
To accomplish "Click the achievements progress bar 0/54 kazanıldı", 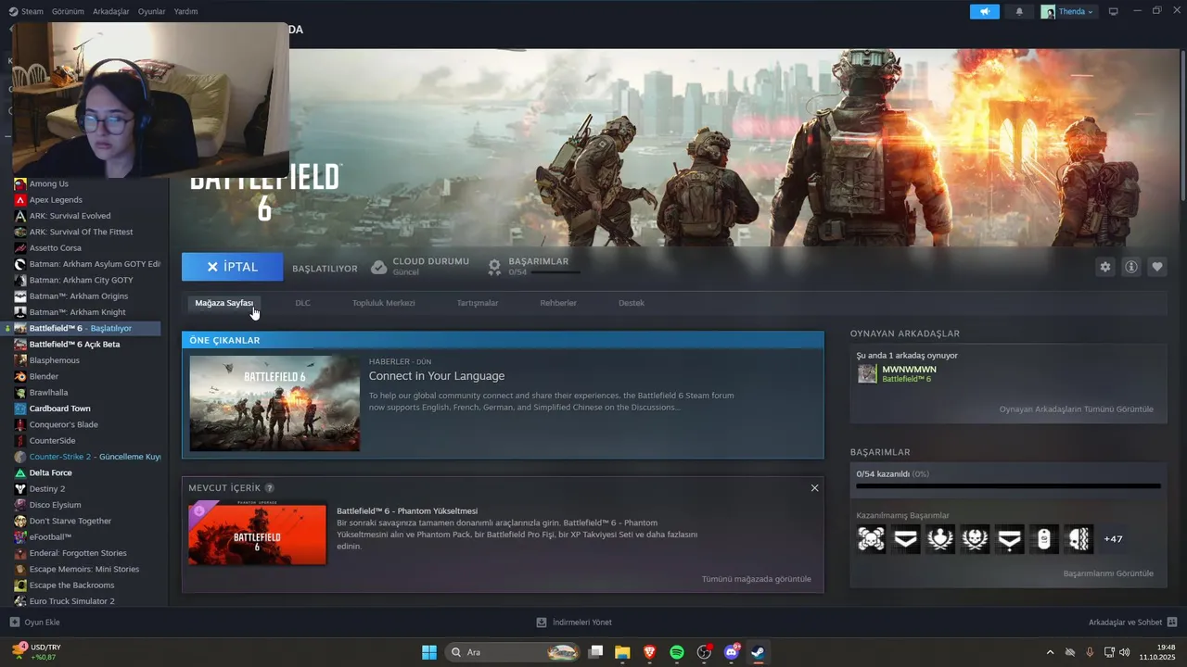I will (1008, 485).
